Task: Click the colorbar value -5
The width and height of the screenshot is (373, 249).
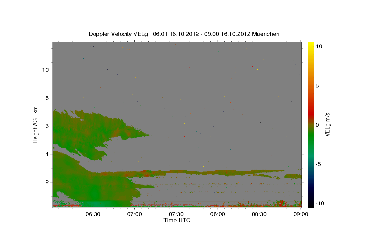Action: (x=318, y=164)
